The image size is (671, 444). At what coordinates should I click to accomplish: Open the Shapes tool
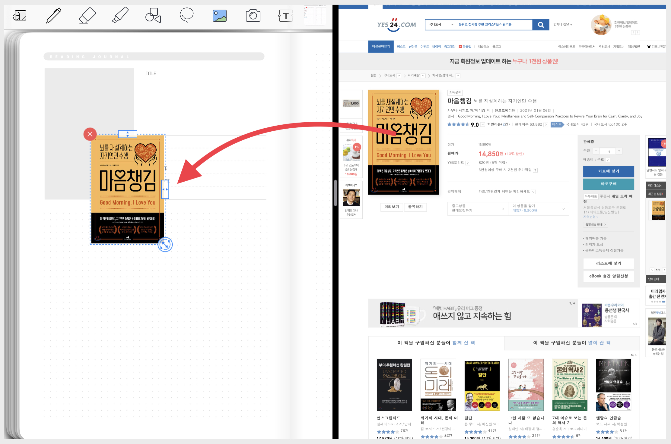[x=153, y=16]
